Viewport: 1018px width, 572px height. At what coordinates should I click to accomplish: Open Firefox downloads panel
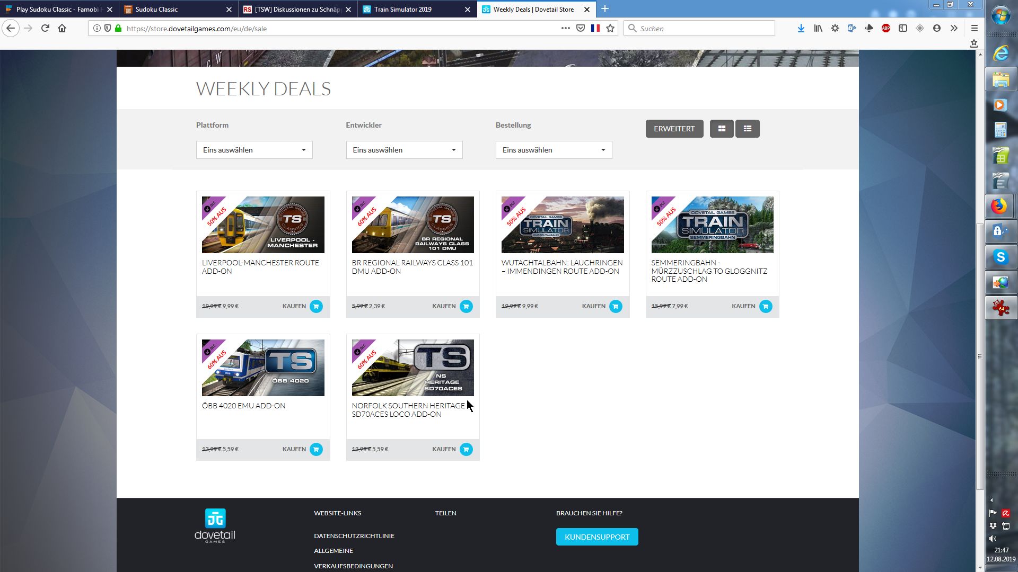coord(801,28)
